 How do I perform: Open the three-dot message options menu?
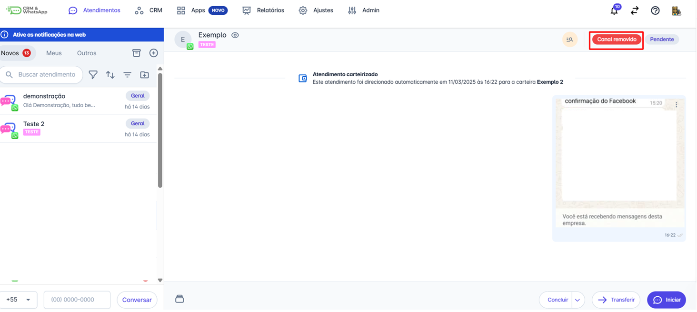[676, 104]
